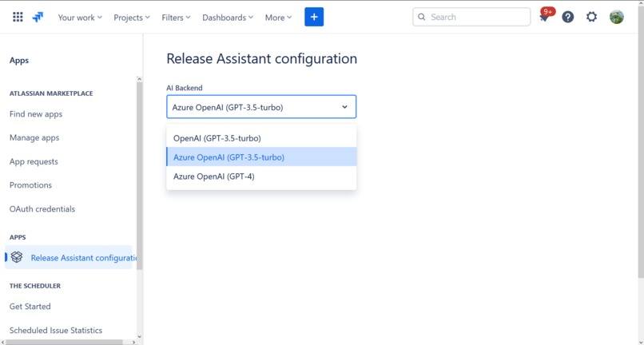Select Azure OpenAI (GPT-4) option
The width and height of the screenshot is (644, 345).
point(261,176)
